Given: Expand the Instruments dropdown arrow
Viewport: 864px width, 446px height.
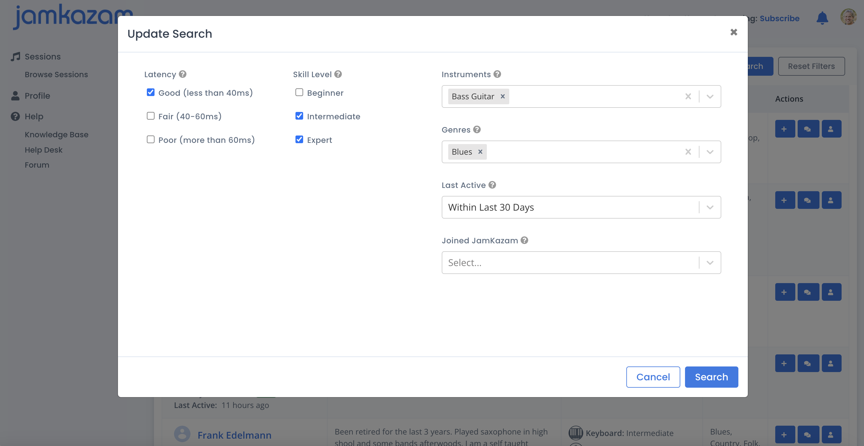Looking at the screenshot, I should 710,97.
